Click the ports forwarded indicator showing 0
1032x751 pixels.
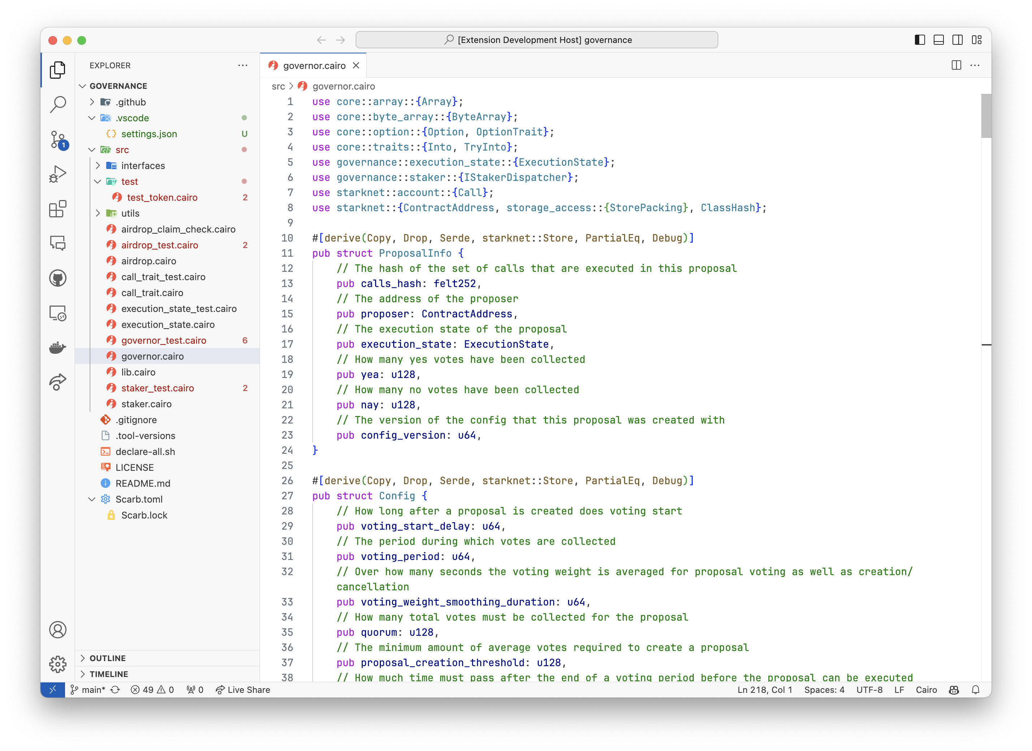click(195, 690)
